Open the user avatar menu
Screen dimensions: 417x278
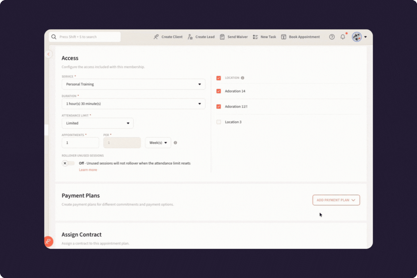tap(357, 36)
